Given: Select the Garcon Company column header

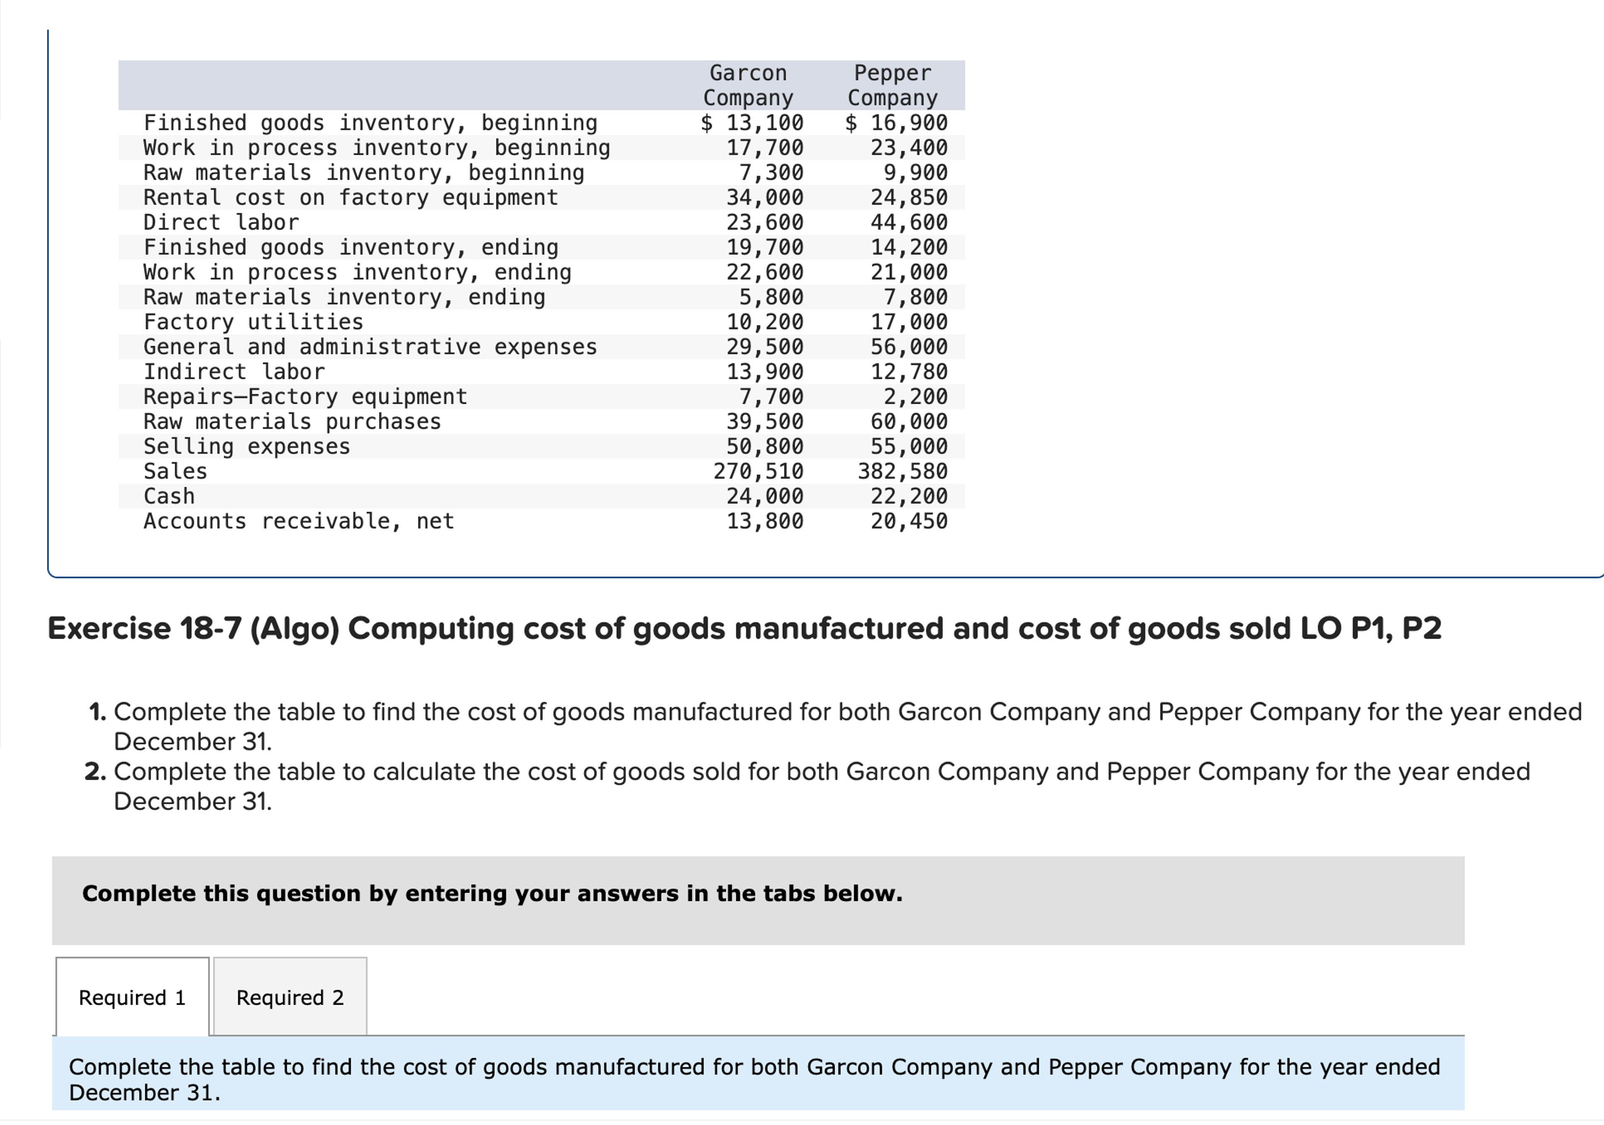Looking at the screenshot, I should coord(747,85).
